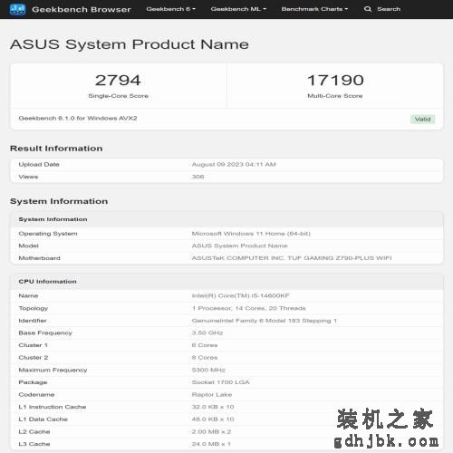Expand the Geekbench ML dropdown menu

tap(238, 9)
